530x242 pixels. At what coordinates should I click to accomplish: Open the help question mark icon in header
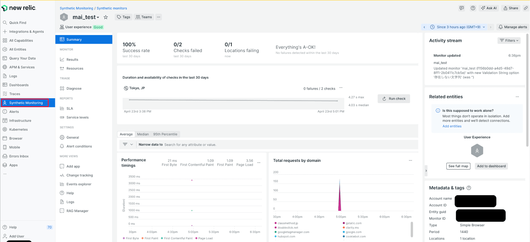(x=473, y=8)
